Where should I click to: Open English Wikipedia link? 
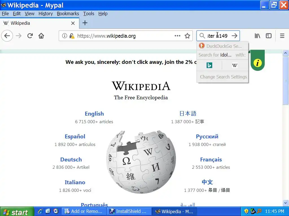(94, 114)
